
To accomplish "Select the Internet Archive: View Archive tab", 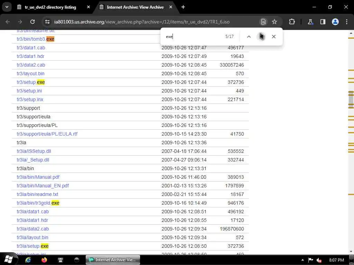I will tap(135, 7).
